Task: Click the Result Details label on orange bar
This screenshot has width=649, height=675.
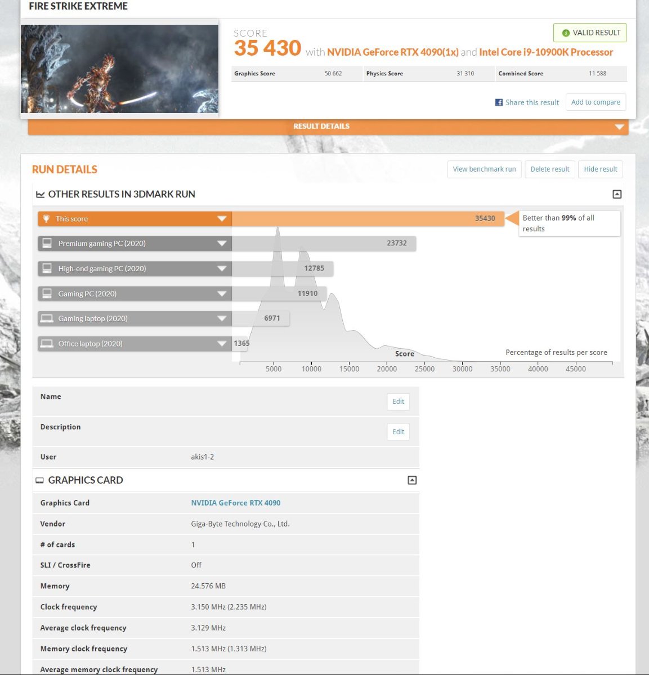Action: (321, 127)
